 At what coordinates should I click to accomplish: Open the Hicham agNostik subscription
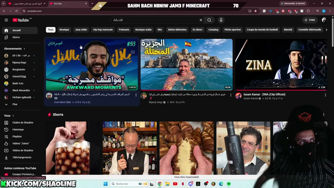[x=20, y=97]
